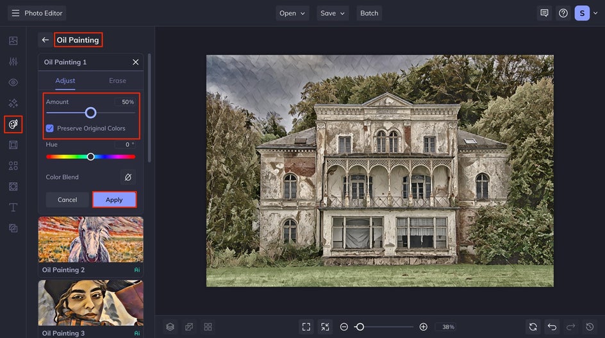This screenshot has height=338, width=605.
Task: Open the Effects sparkles sidebar icon
Action: [x=13, y=103]
